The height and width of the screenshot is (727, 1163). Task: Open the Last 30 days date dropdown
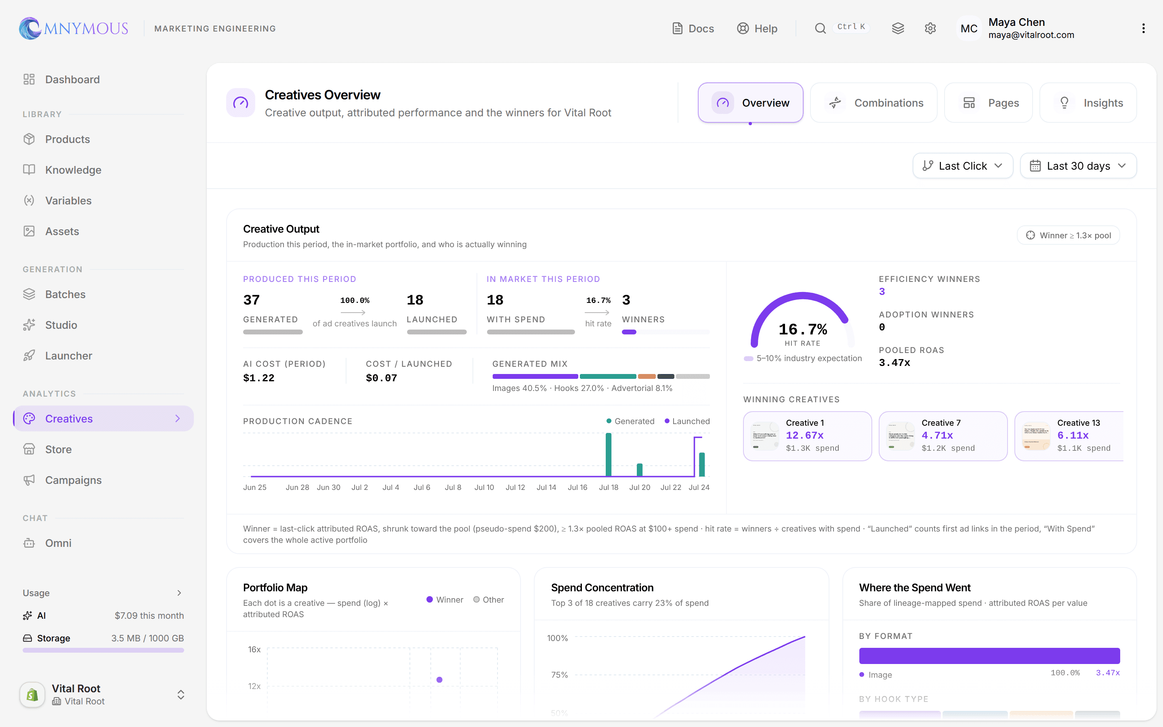tap(1078, 166)
